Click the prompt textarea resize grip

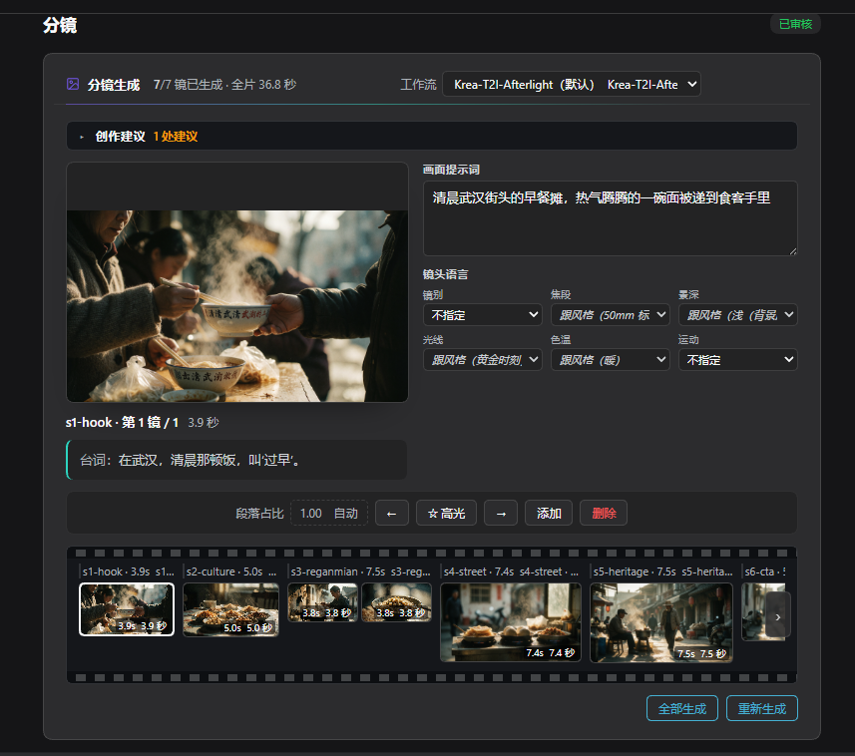pyautogui.click(x=793, y=251)
